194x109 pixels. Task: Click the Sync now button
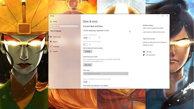tap(88, 65)
